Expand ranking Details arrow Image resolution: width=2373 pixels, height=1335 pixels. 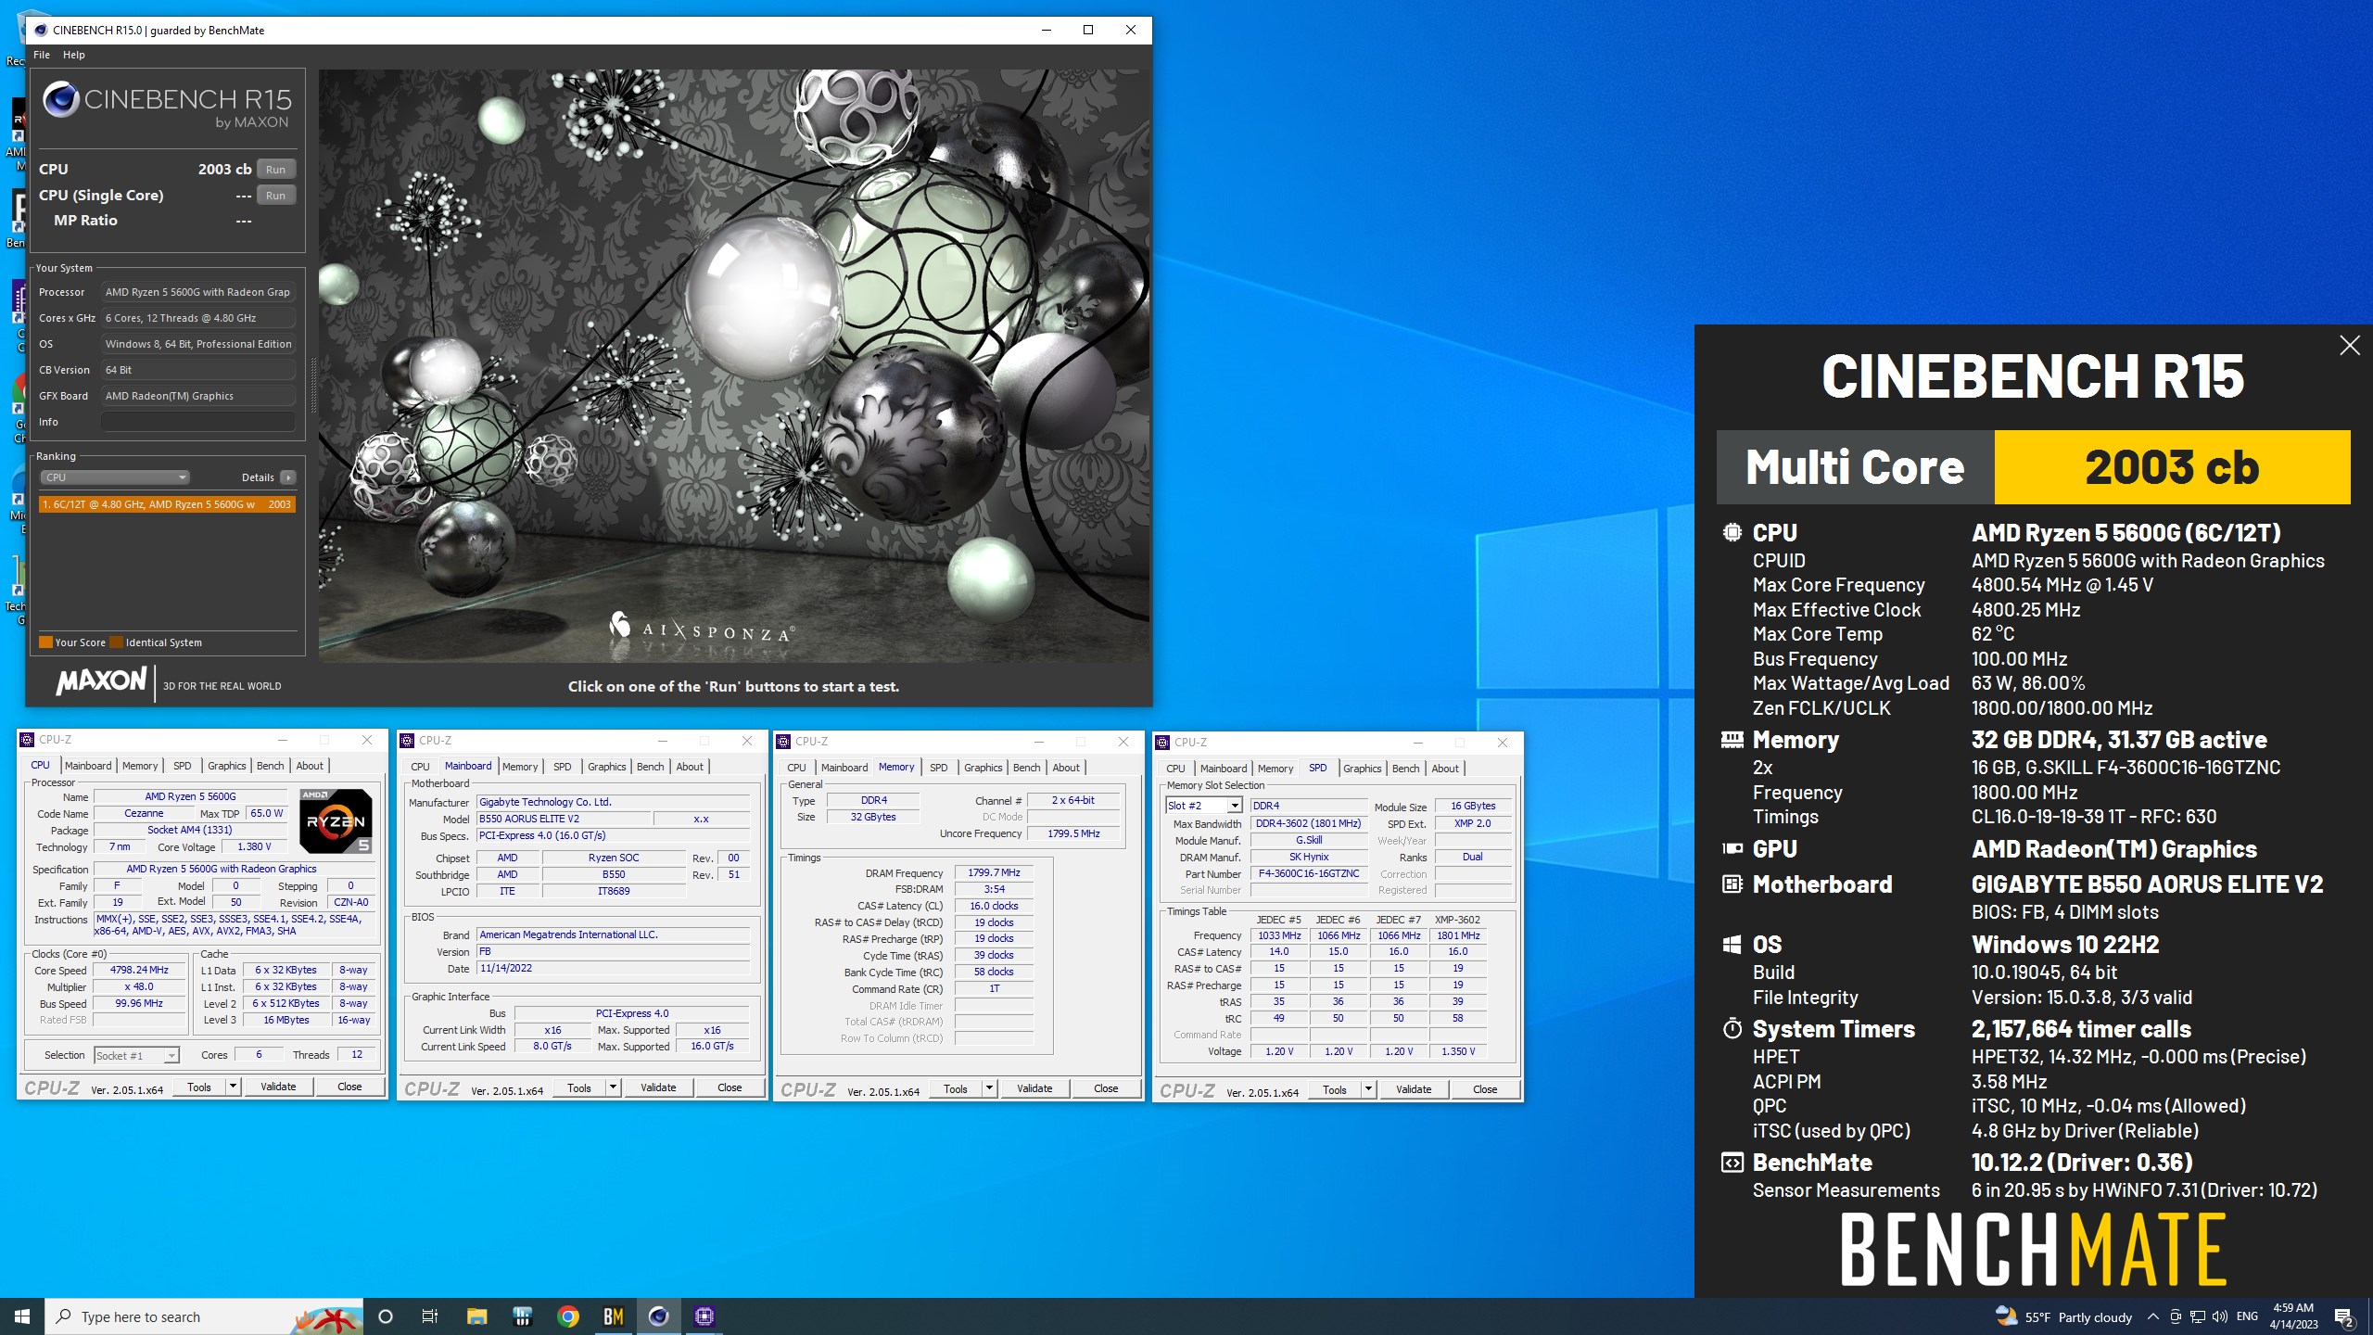[288, 477]
